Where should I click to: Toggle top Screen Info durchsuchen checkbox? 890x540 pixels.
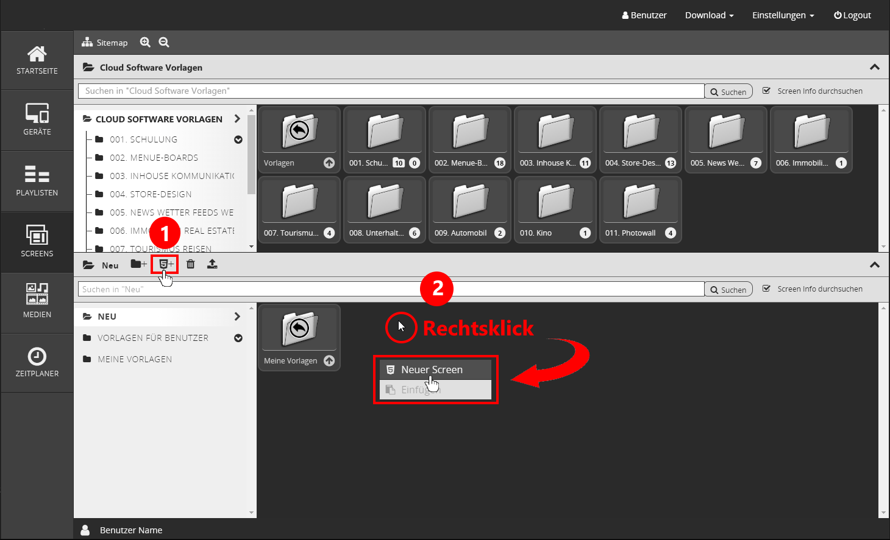click(x=767, y=91)
